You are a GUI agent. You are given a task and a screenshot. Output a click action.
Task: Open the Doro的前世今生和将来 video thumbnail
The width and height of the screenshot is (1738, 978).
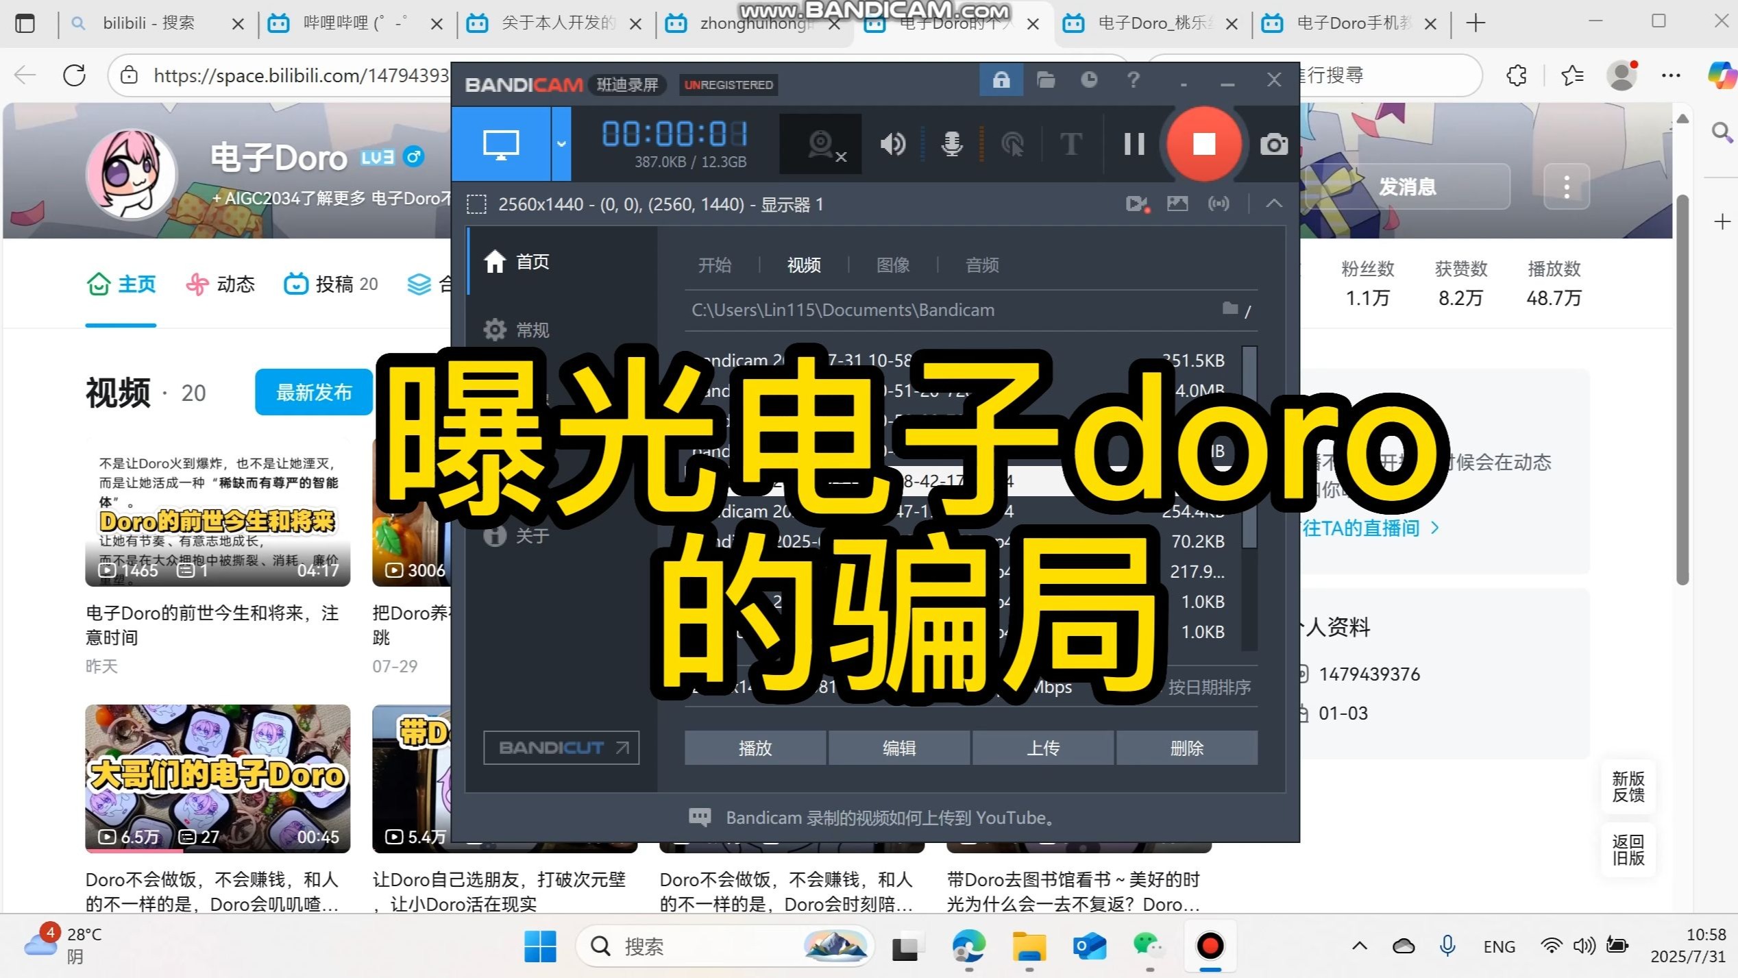tap(218, 512)
